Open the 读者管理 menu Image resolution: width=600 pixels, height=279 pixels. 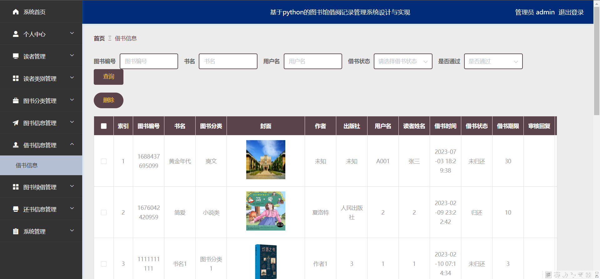tap(41, 56)
